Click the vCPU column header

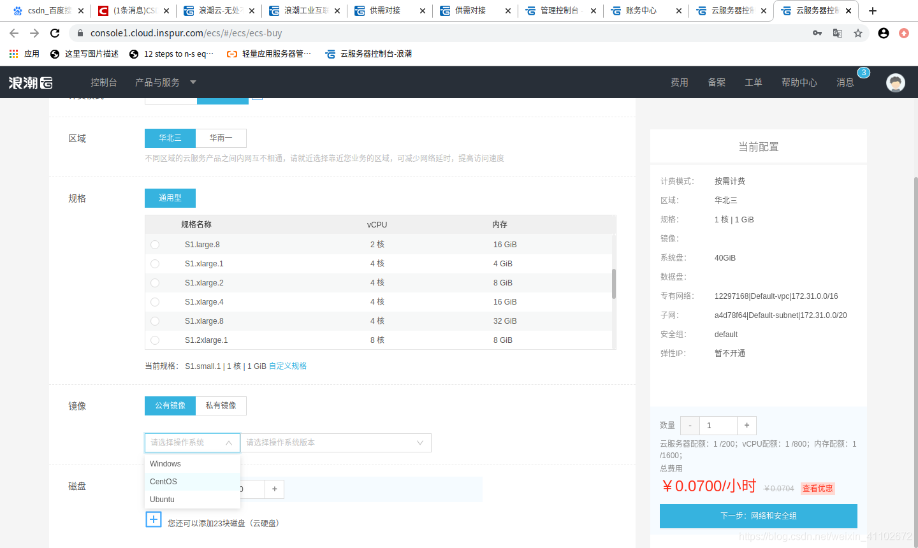point(377,225)
